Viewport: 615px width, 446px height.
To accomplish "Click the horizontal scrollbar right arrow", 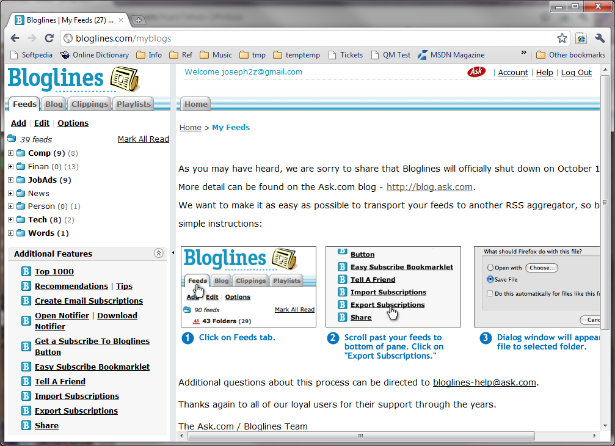I will (x=595, y=436).
